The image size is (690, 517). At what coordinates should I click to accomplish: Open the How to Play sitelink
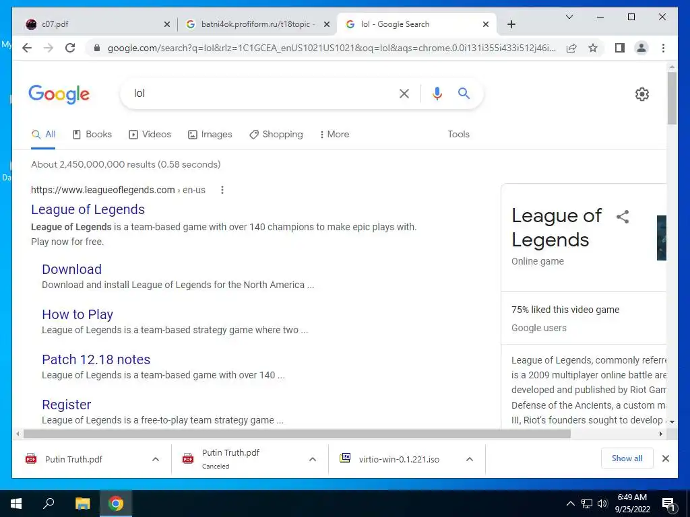click(x=77, y=314)
